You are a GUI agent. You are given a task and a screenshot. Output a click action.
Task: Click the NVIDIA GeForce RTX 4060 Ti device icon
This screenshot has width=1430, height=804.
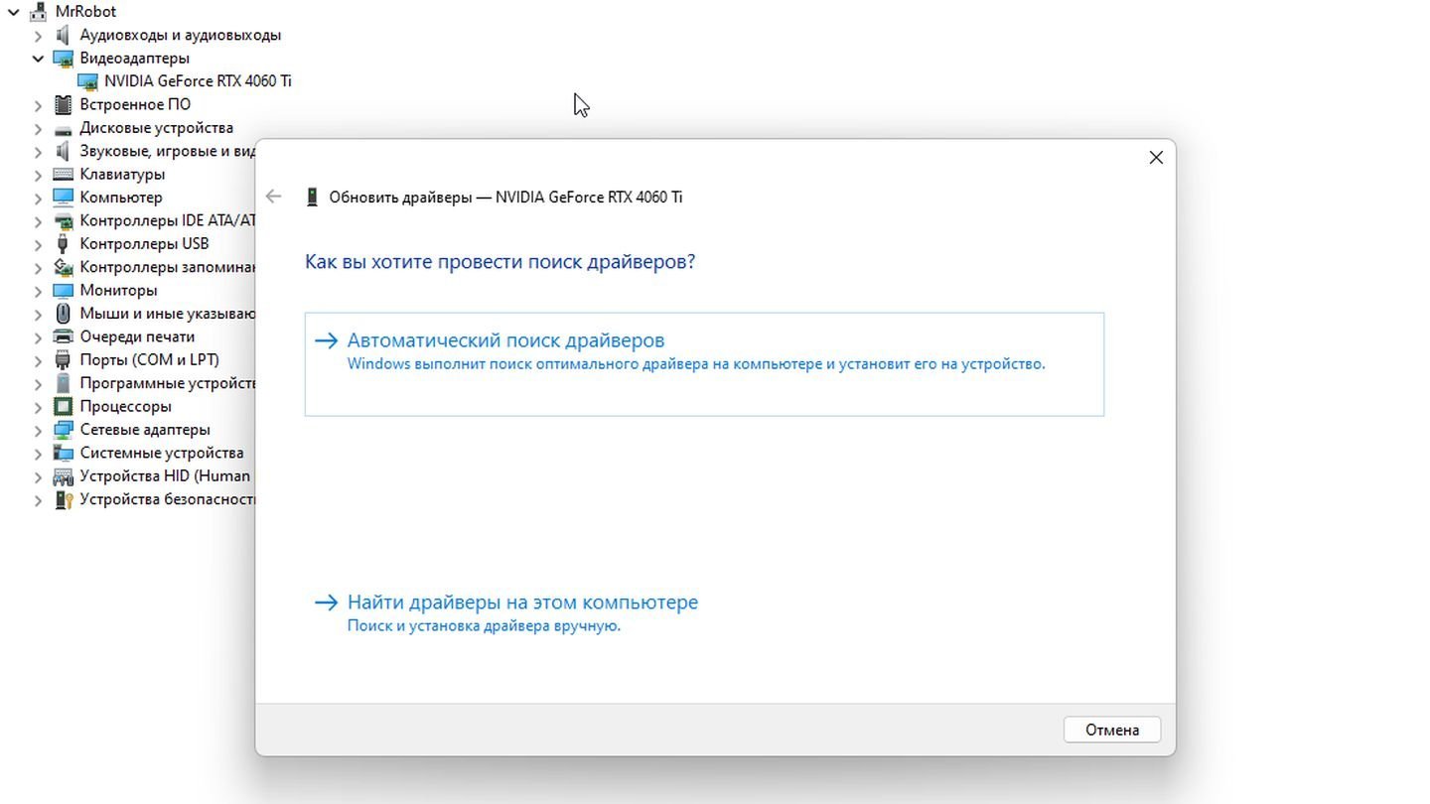point(87,81)
